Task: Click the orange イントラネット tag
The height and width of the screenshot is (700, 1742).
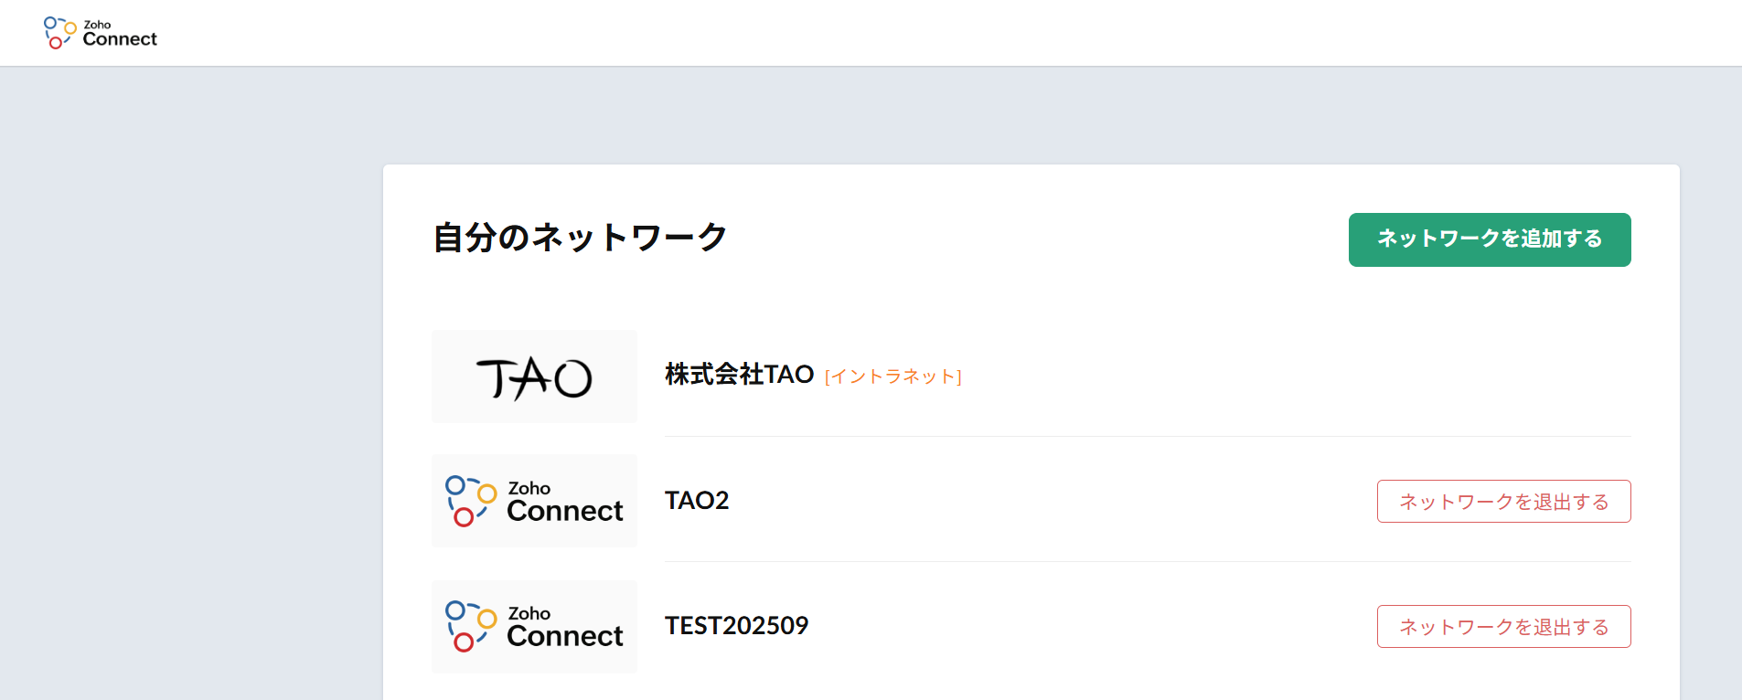Action: [x=892, y=377]
